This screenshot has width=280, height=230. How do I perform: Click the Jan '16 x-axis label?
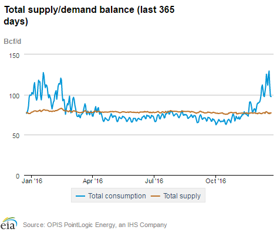[x=32, y=181]
